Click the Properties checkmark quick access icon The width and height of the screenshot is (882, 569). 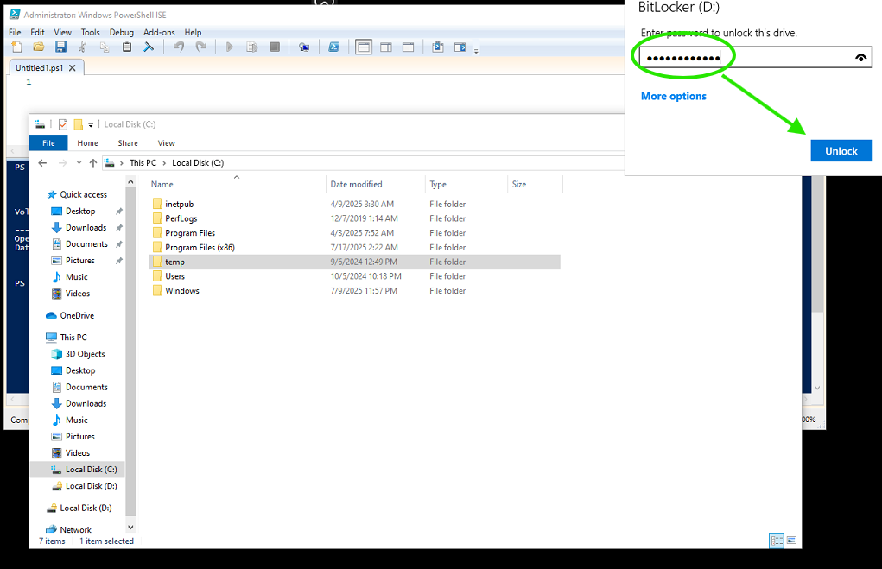(x=63, y=124)
